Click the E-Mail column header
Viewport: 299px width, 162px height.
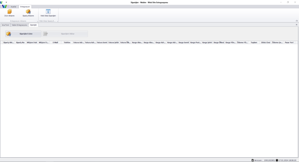tap(55, 42)
